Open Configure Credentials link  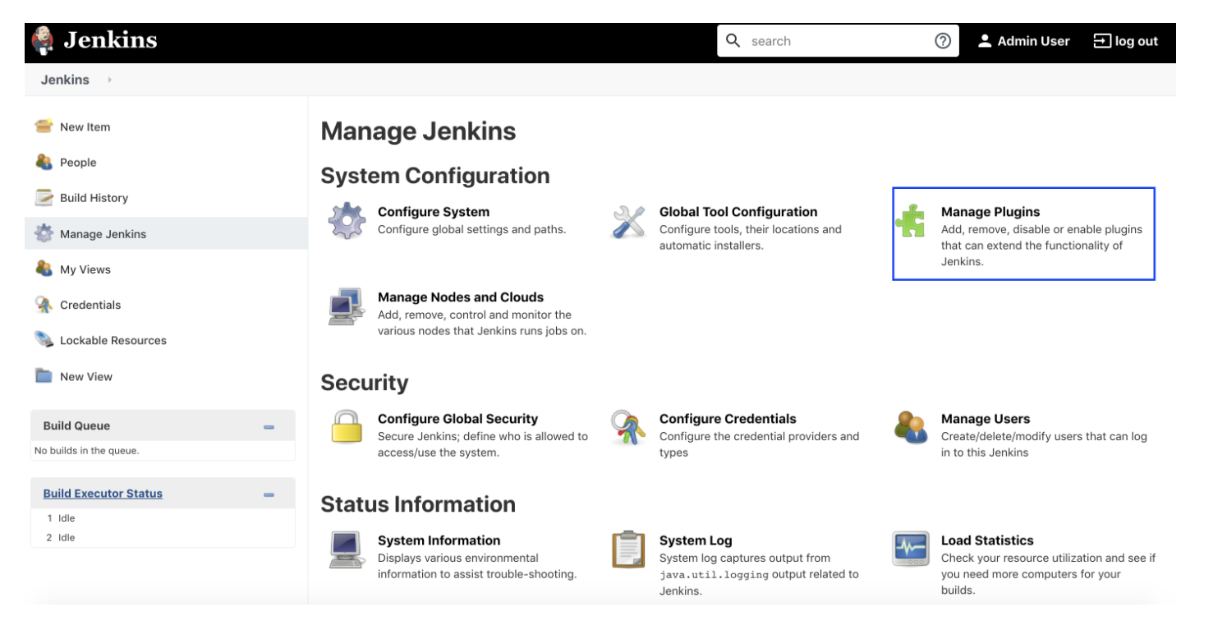point(728,419)
